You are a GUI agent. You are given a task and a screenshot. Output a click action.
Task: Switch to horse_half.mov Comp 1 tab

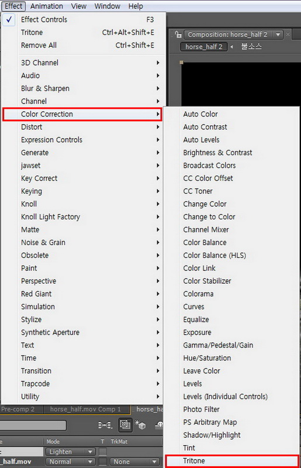point(85,409)
